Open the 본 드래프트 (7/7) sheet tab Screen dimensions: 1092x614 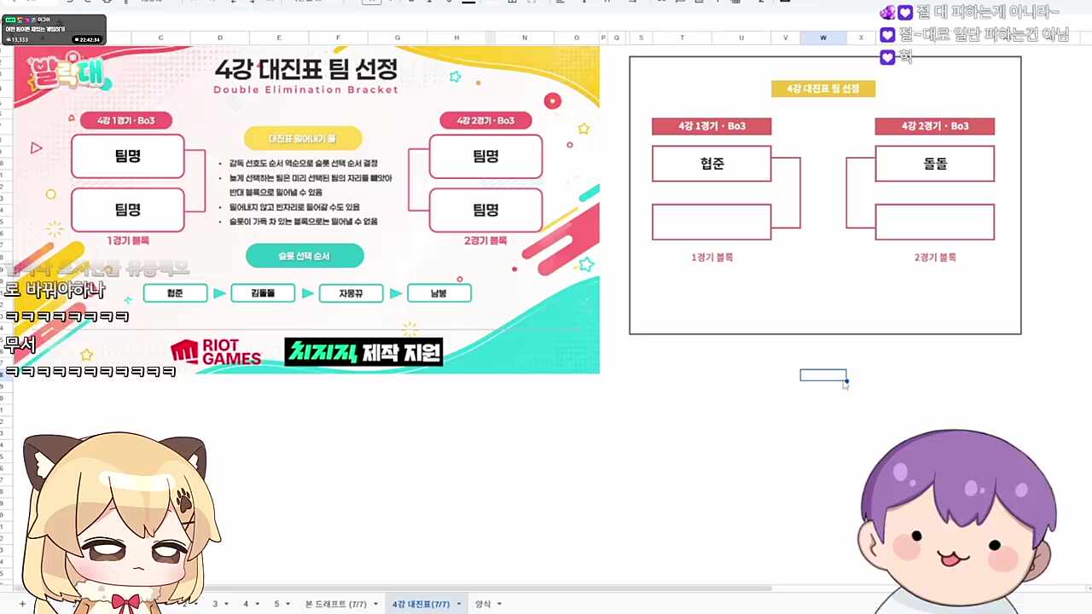(x=335, y=604)
